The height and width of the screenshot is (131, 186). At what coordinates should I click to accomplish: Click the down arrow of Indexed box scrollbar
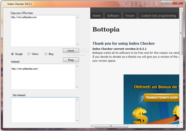[77, 87]
